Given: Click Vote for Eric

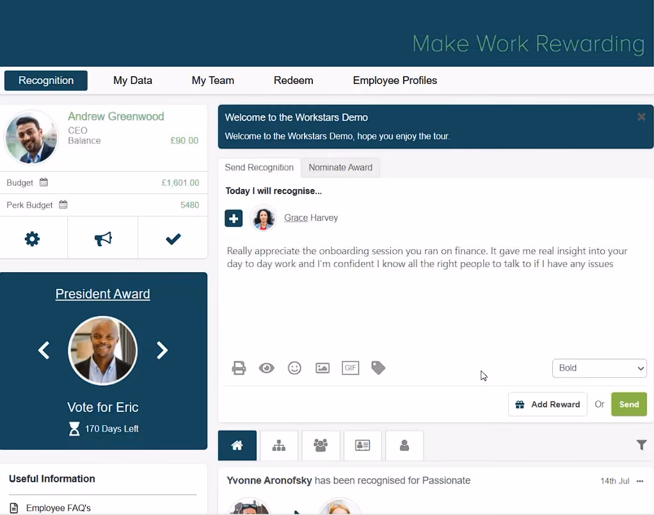Looking at the screenshot, I should pyautogui.click(x=102, y=407).
